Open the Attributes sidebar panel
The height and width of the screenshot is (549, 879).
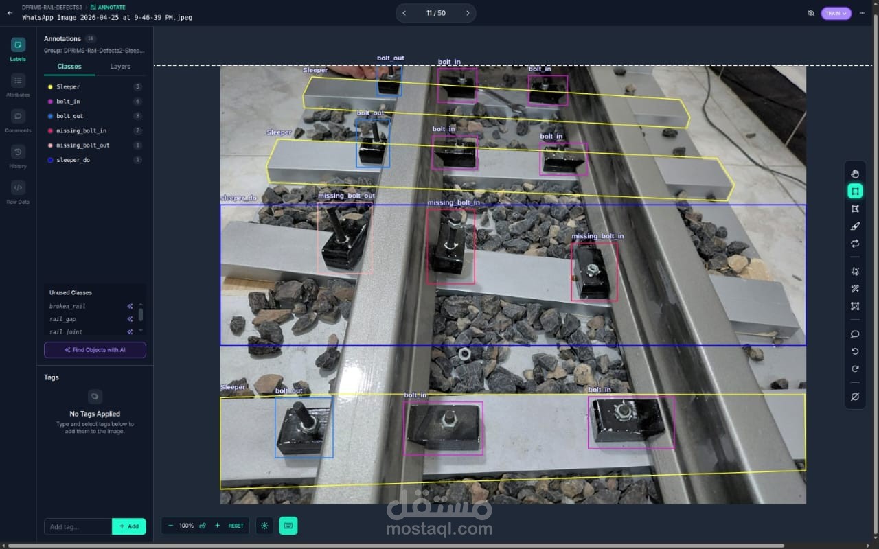point(18,84)
